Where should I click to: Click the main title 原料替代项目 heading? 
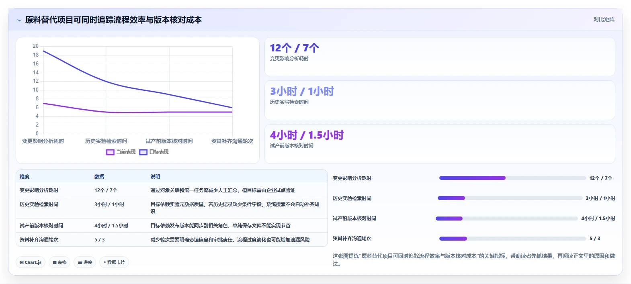(x=113, y=20)
